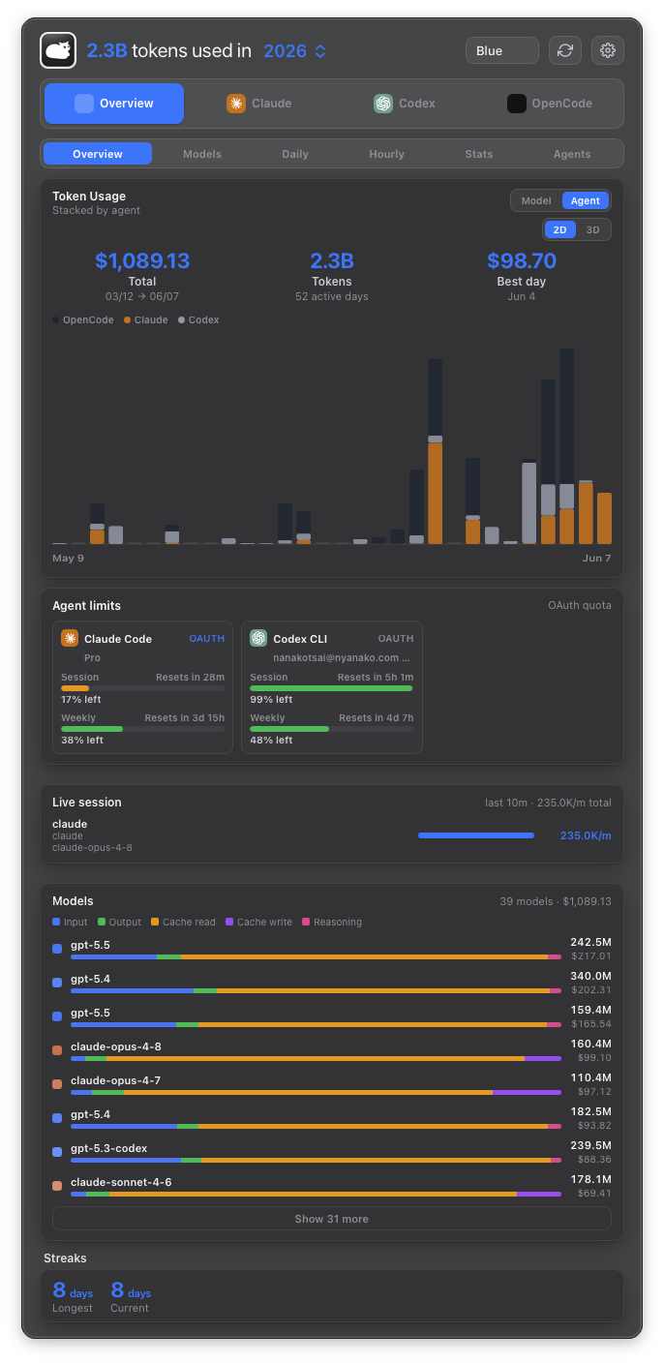Click Claude Code Weekly progress bar

(x=142, y=729)
